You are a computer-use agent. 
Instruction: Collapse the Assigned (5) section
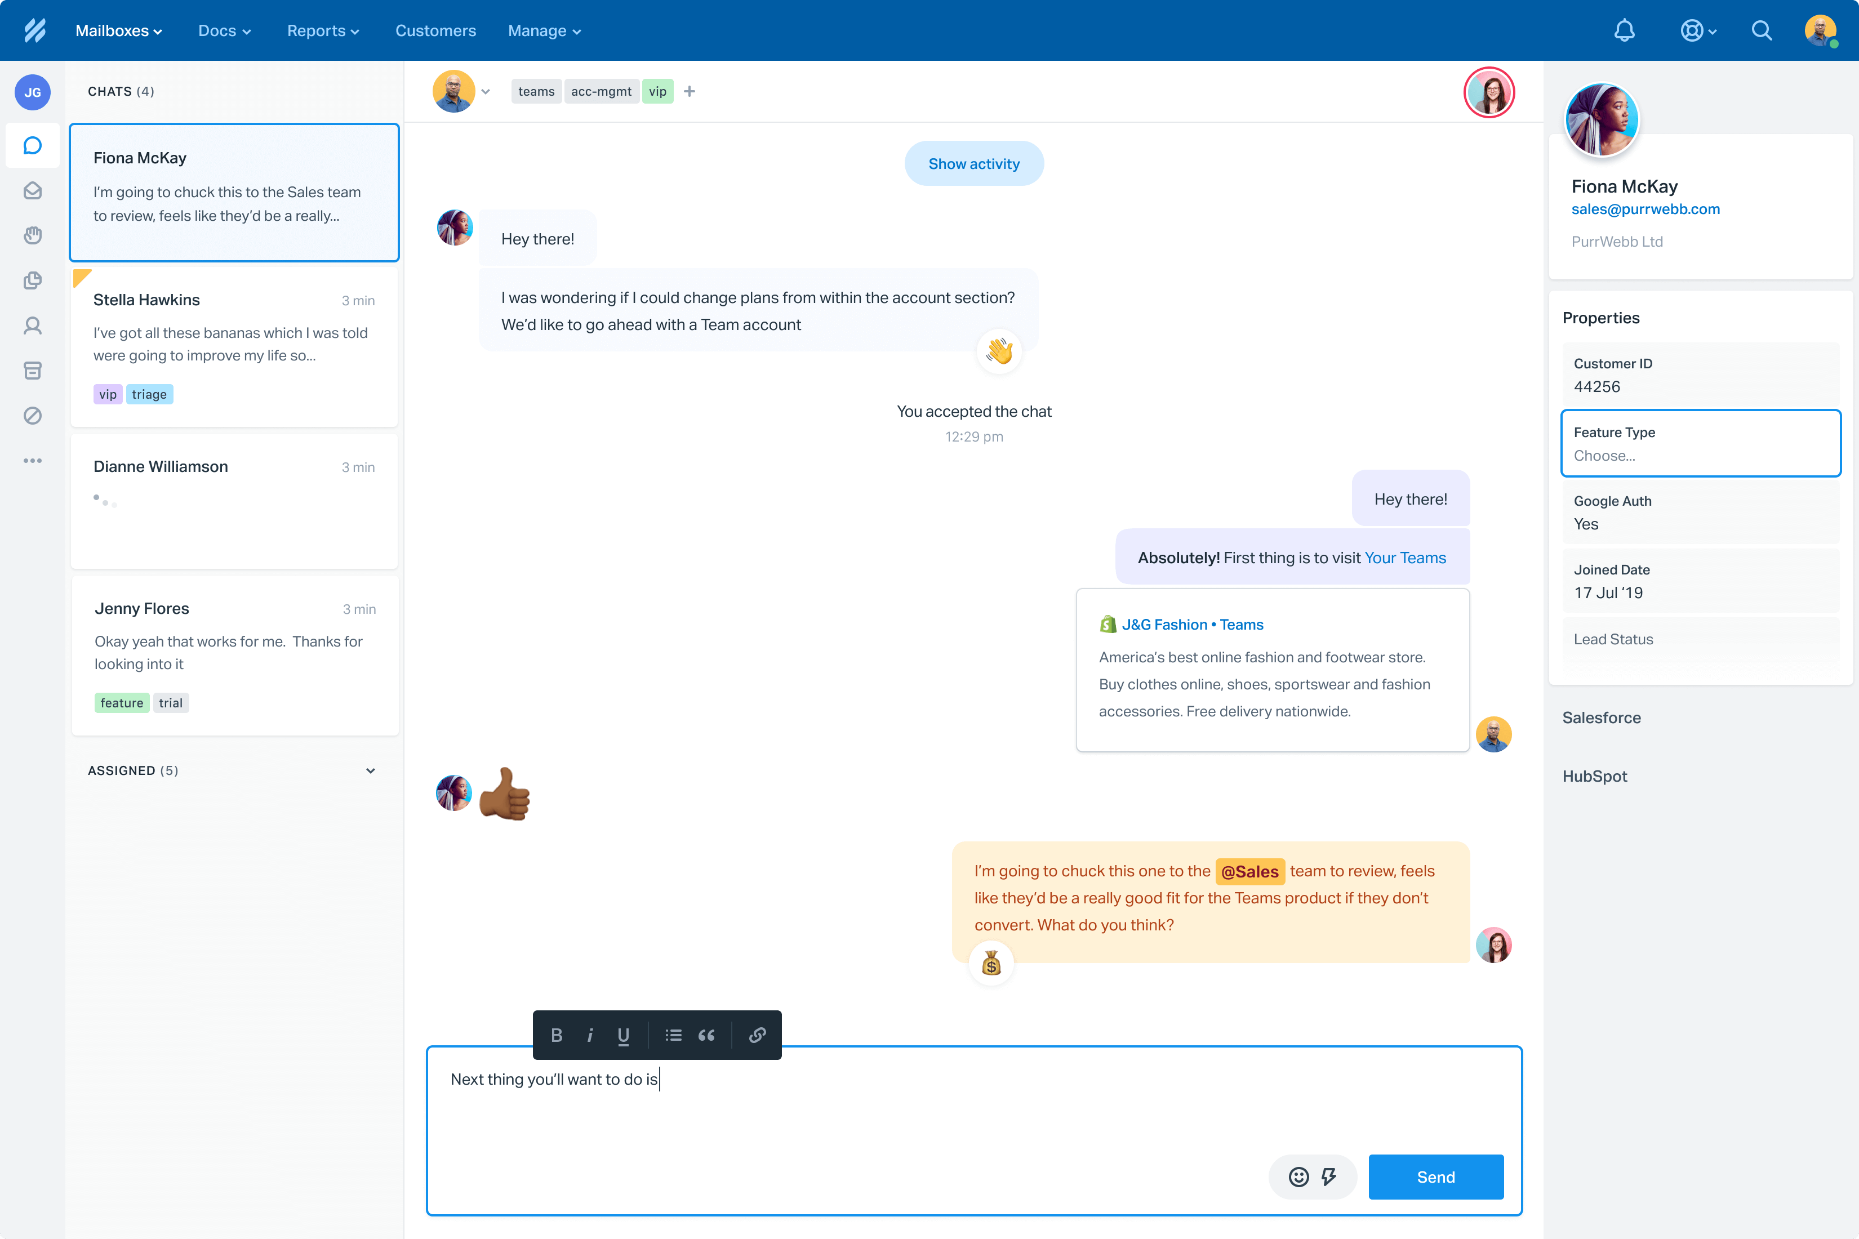point(370,770)
